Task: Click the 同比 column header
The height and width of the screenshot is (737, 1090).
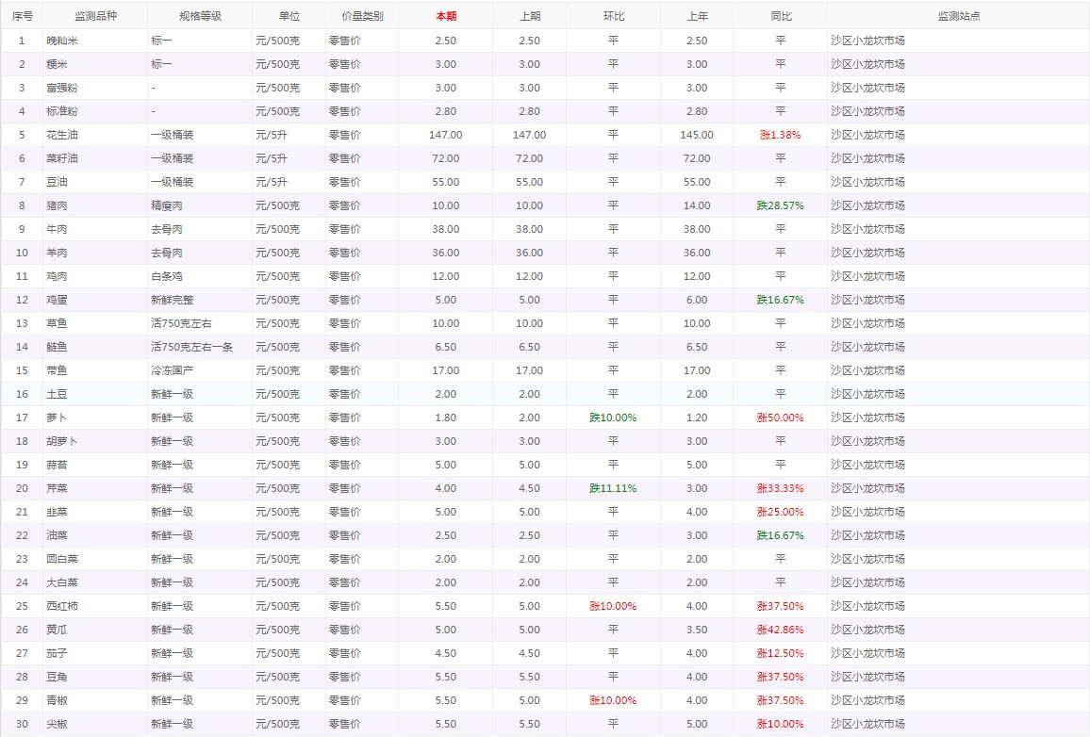Action: click(780, 16)
